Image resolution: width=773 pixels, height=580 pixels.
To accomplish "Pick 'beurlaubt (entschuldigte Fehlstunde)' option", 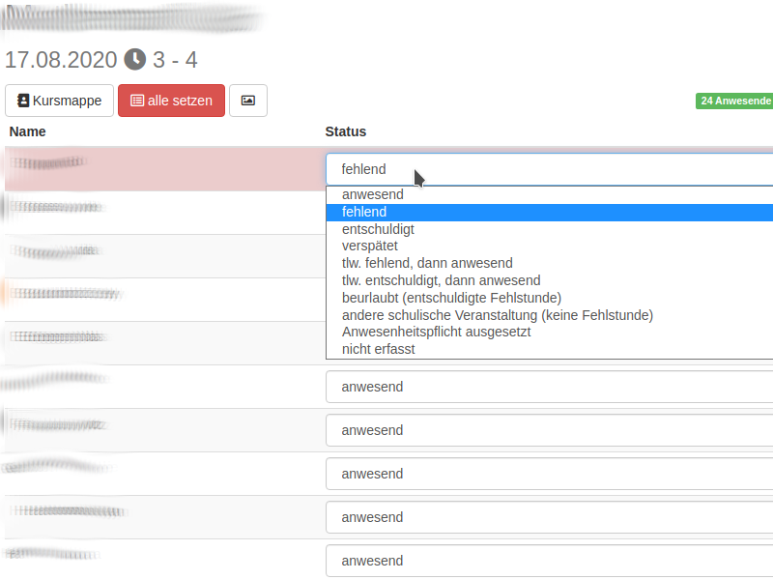I will 451,298.
